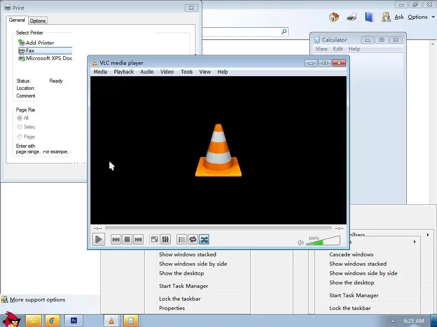Open the VLC Video menu
Screen dimensions: 437x327
click(167, 72)
